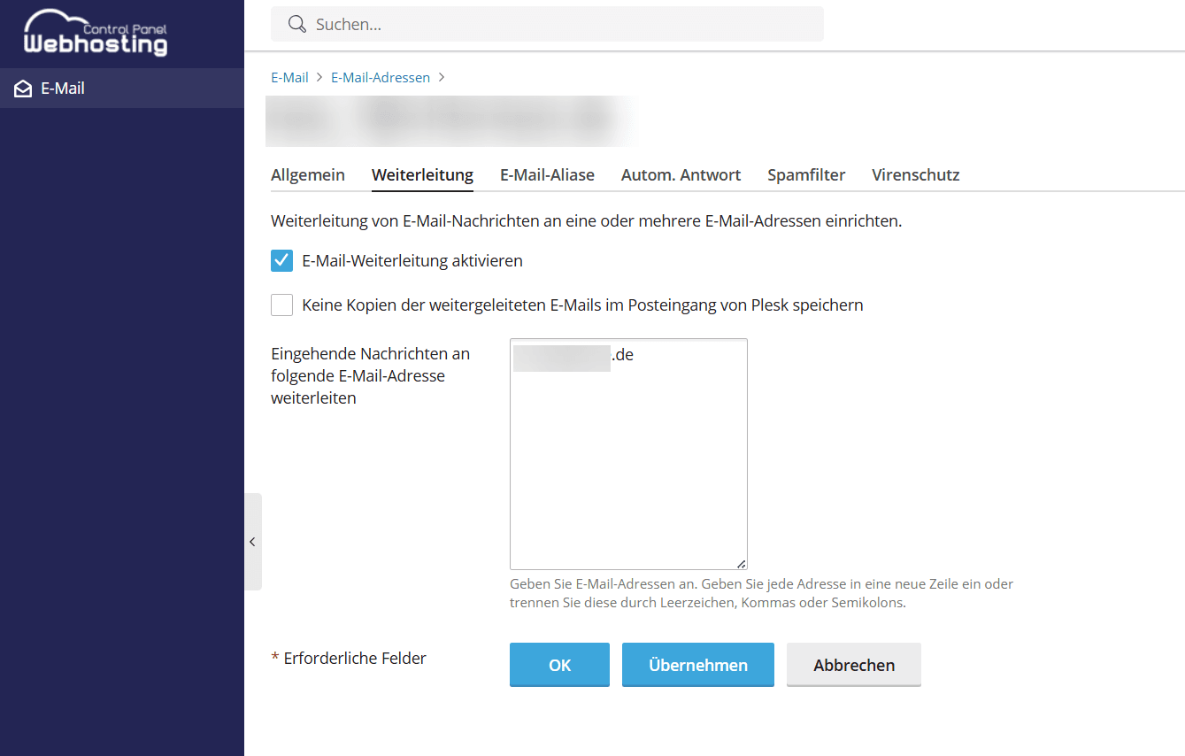Image resolution: width=1185 pixels, height=756 pixels.
Task: Click the magnifier icon in search bar
Action: click(297, 24)
